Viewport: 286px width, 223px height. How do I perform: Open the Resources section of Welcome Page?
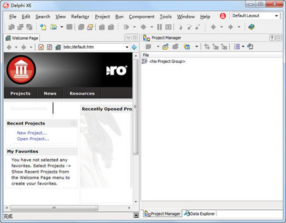point(82,93)
